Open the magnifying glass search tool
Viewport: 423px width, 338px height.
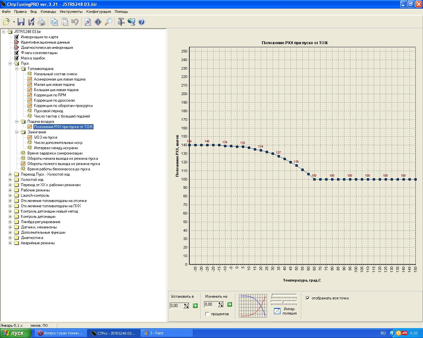tap(108, 22)
